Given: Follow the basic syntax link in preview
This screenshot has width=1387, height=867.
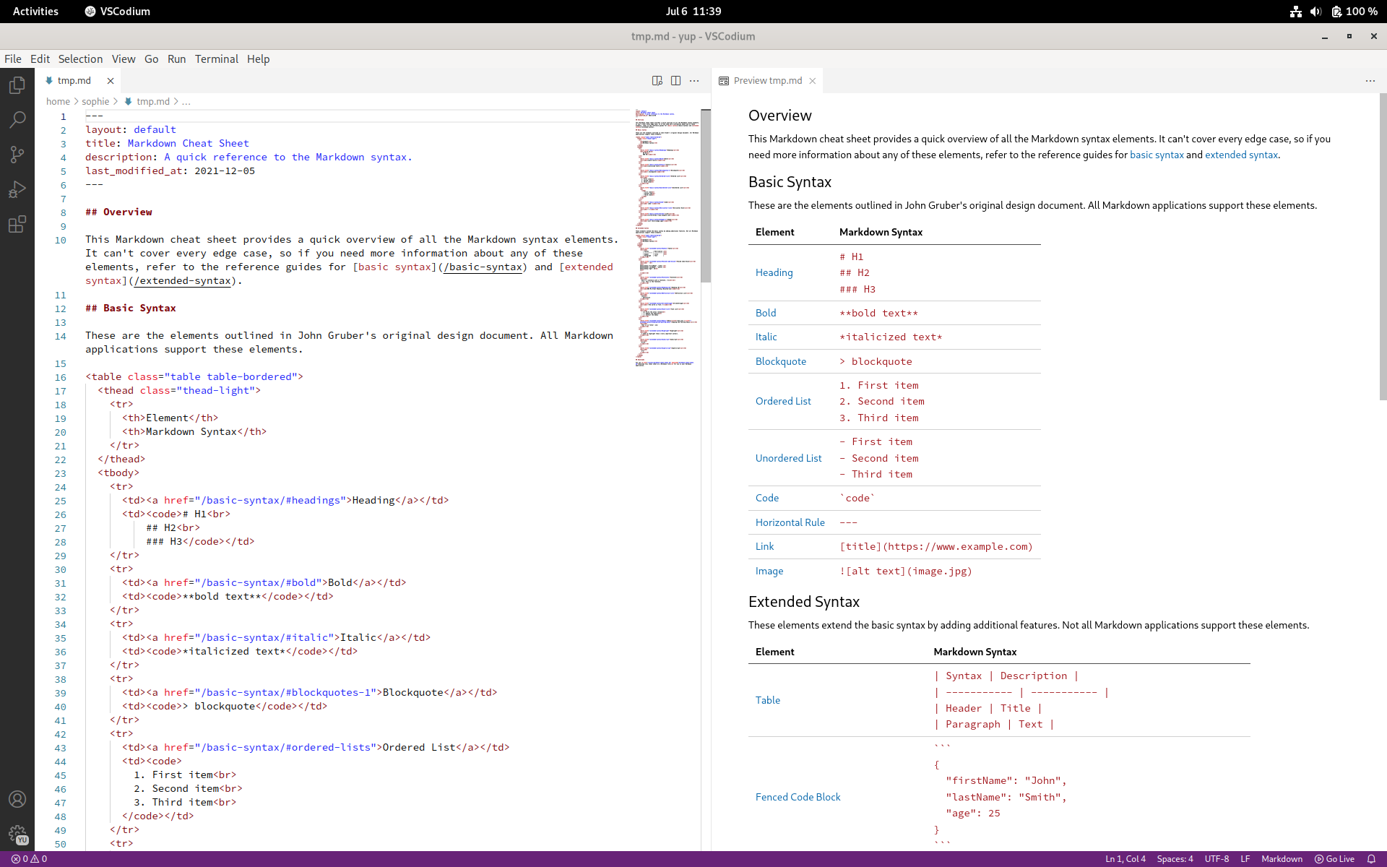Looking at the screenshot, I should click(1157, 155).
